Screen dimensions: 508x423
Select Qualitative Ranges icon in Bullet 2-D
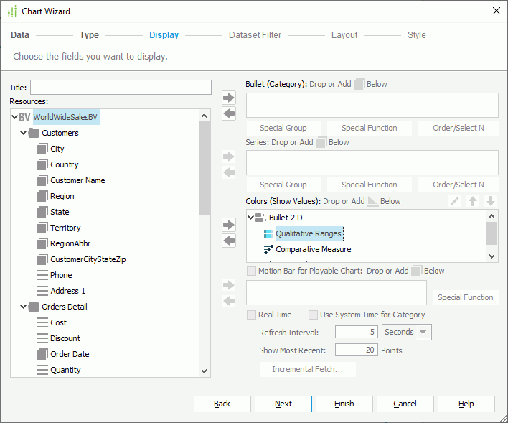click(x=268, y=233)
